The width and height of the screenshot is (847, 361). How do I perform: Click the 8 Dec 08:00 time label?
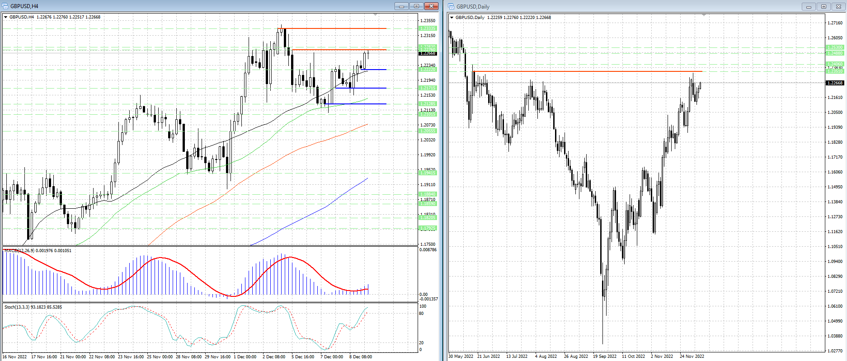click(x=361, y=357)
